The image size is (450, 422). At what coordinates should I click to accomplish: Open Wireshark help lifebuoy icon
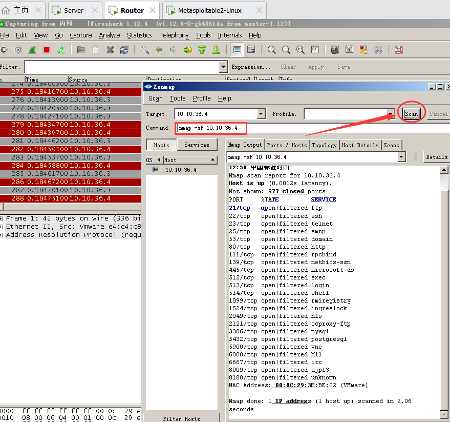coord(399,50)
